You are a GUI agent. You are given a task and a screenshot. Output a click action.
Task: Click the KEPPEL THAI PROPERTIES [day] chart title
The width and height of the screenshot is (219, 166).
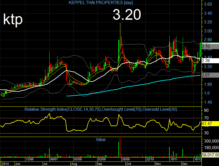101,2
